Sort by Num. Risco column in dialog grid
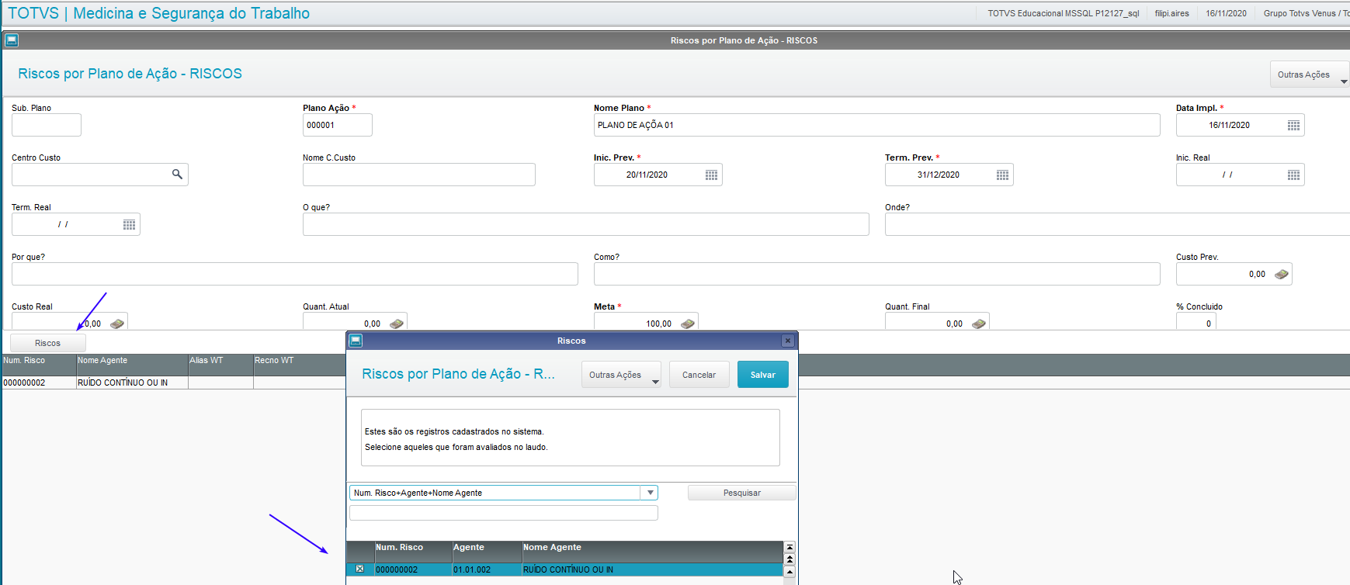 click(x=413, y=552)
